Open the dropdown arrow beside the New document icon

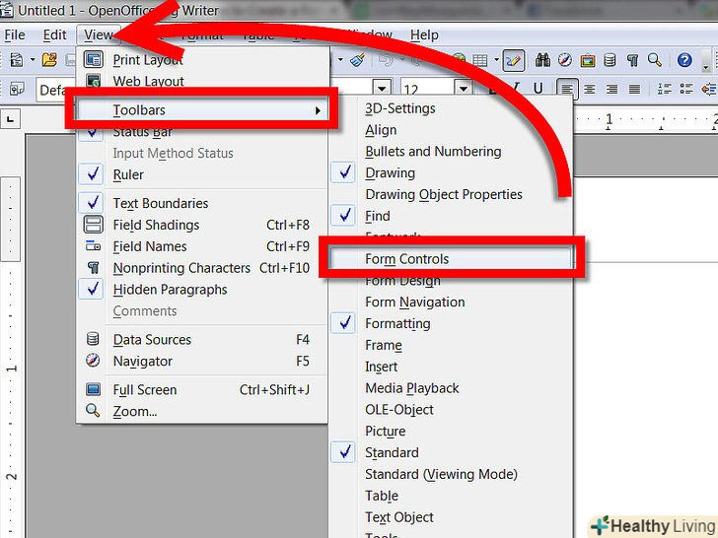coord(33,60)
